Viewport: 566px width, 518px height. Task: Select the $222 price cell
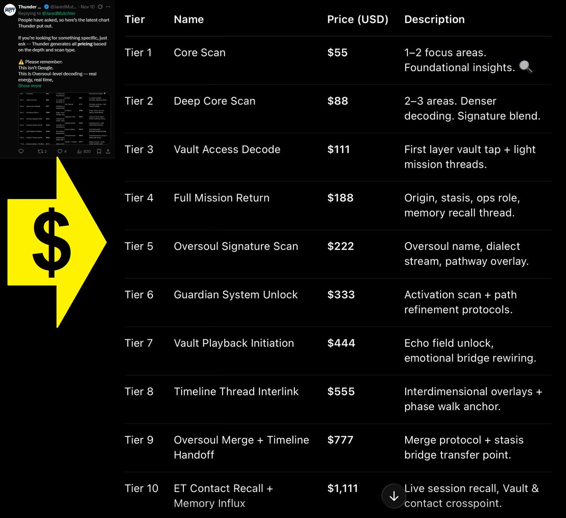point(341,246)
